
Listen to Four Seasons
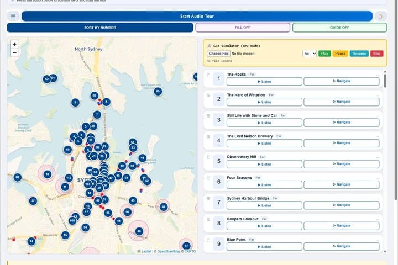[264, 185]
